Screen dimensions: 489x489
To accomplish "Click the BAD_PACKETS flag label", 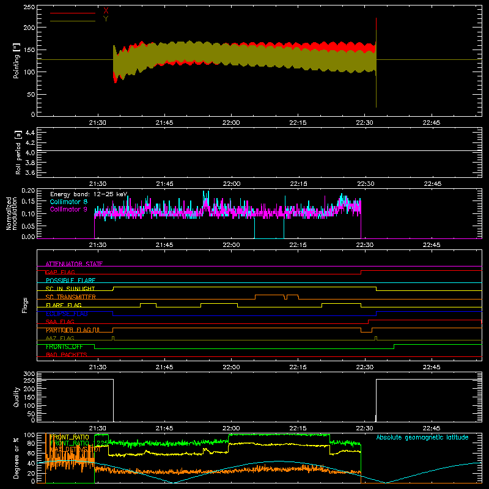I will [67, 355].
